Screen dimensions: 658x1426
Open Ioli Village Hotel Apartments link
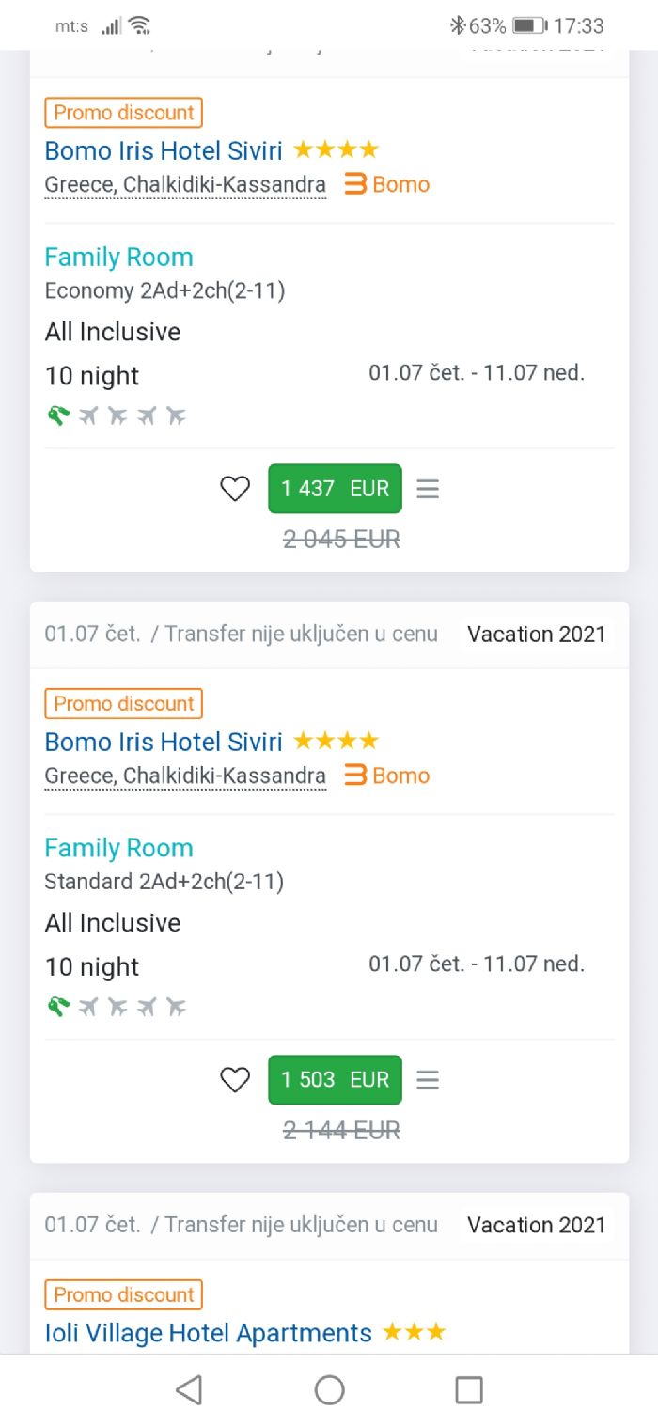tap(209, 1333)
